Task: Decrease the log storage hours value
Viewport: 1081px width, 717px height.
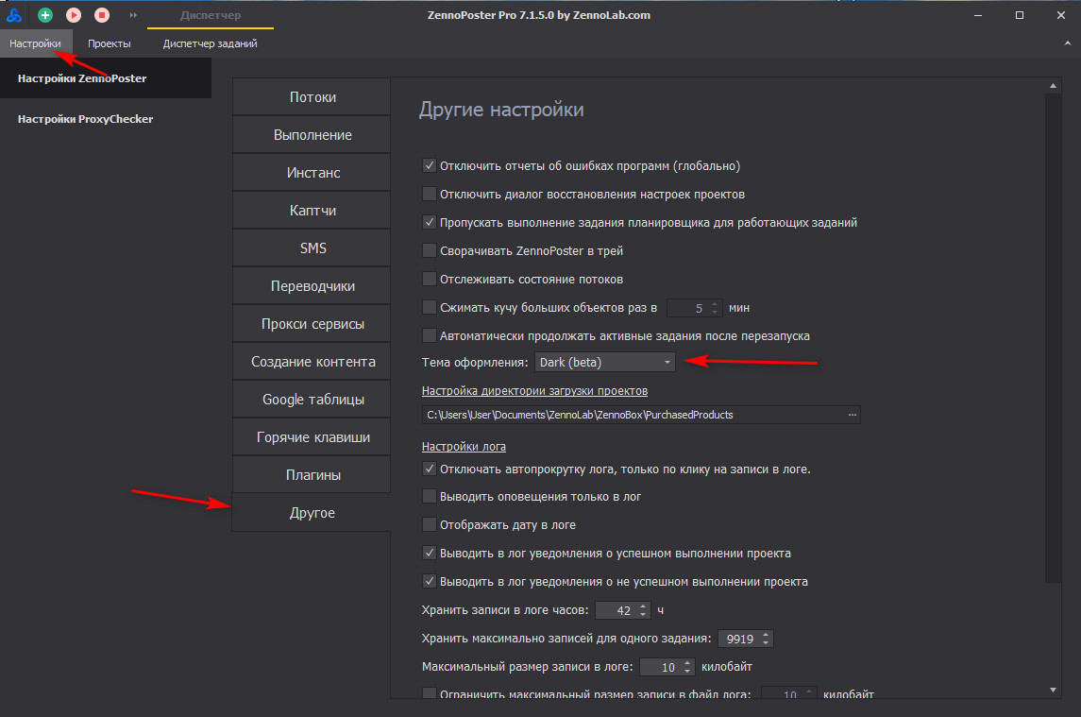Action: 643,614
